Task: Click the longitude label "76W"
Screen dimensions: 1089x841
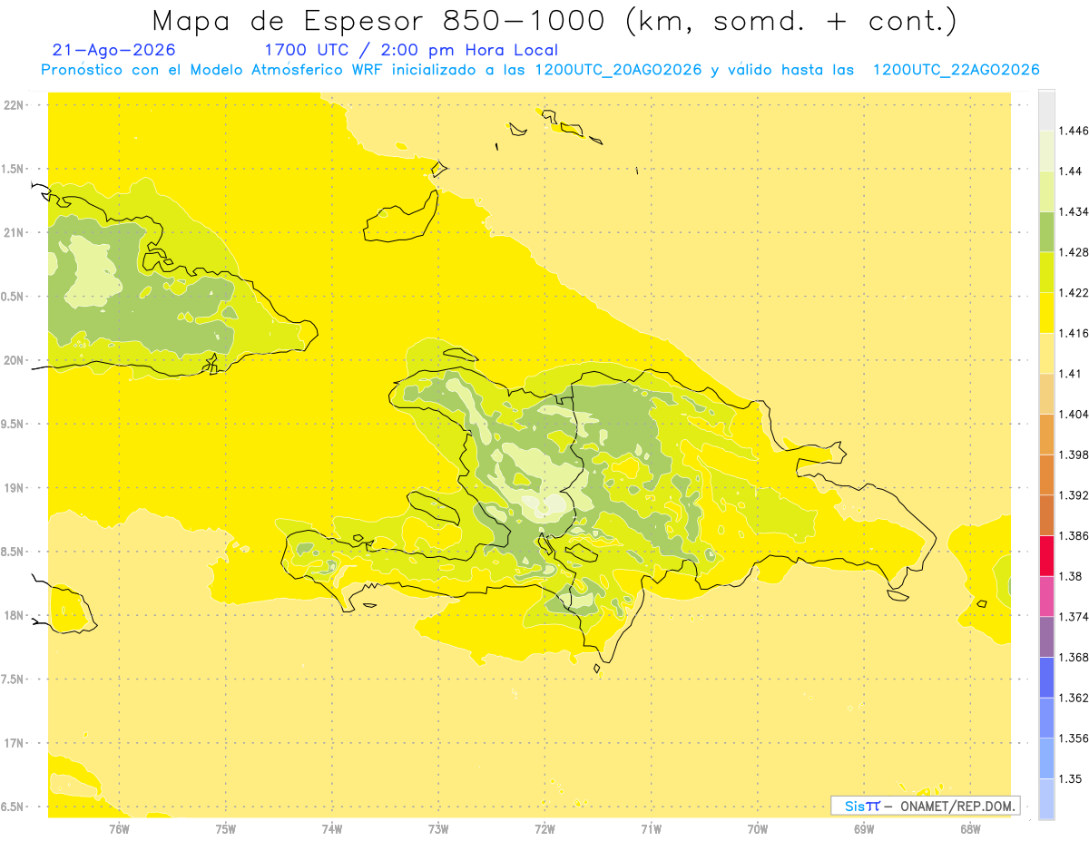Action: (120, 829)
